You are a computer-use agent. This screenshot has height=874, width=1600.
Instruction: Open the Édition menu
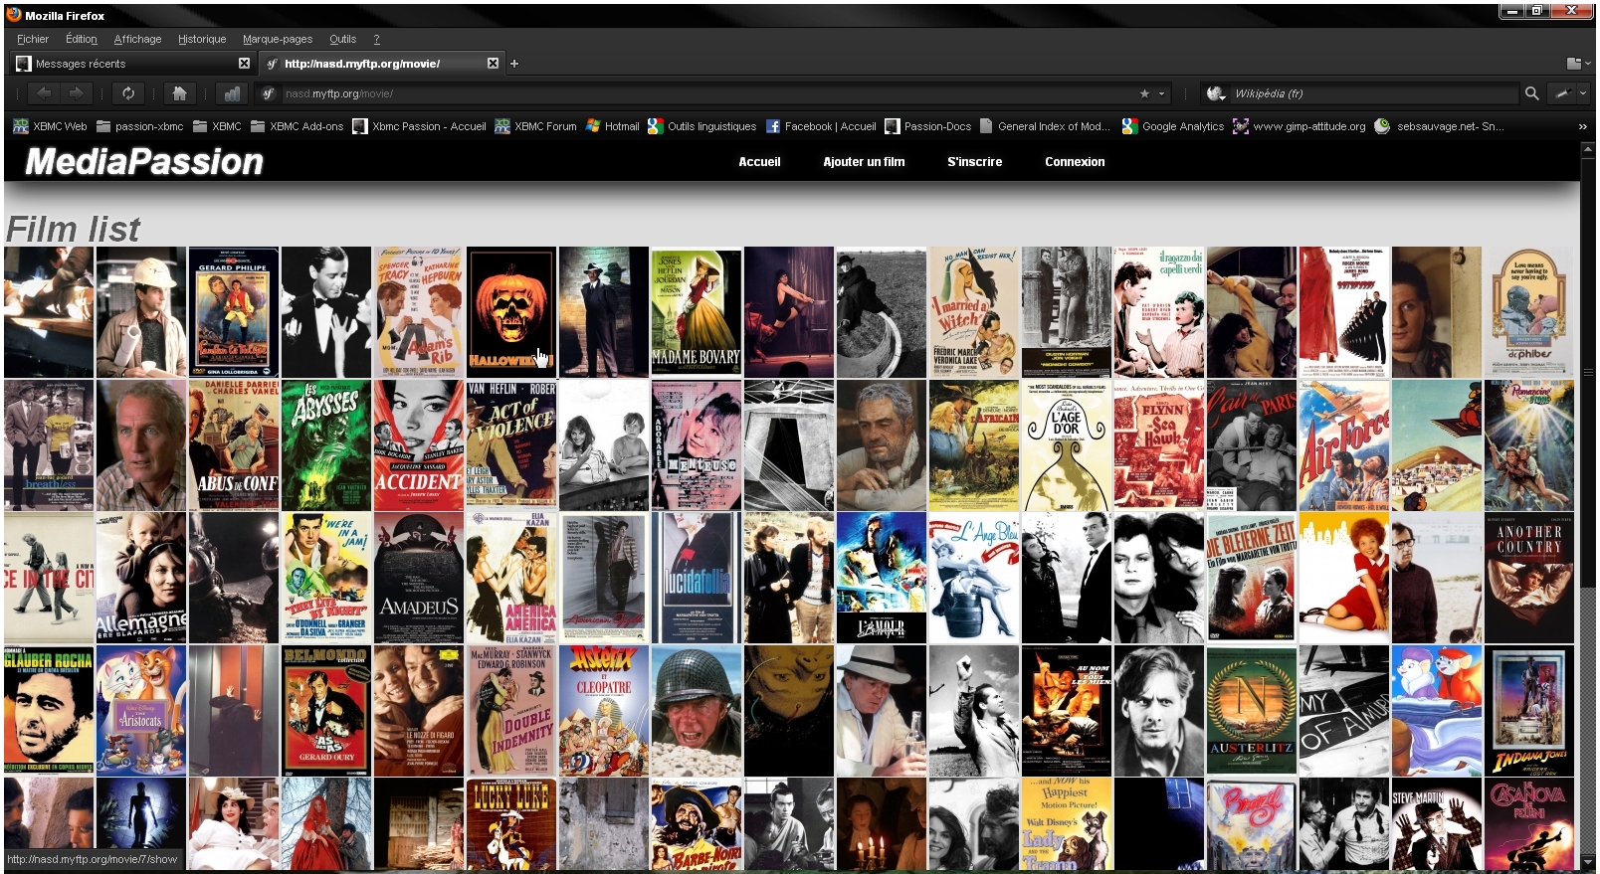[82, 39]
